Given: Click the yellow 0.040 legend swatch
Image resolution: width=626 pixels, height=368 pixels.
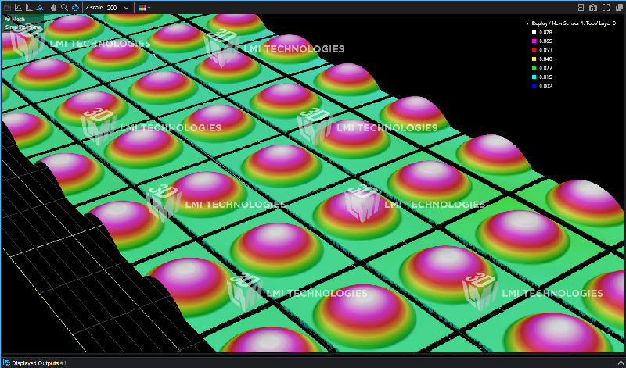Looking at the screenshot, I should [534, 59].
